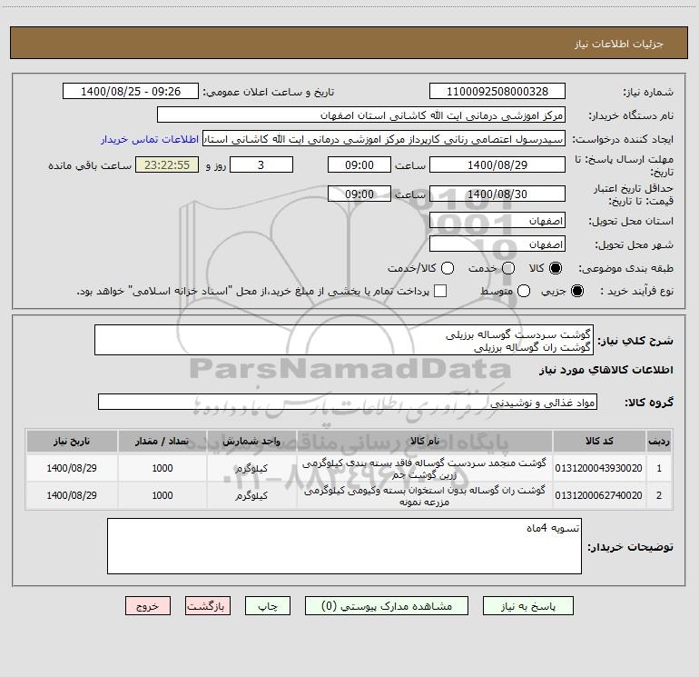Click the شماره نیاز field 1100092508000328

click(497, 92)
